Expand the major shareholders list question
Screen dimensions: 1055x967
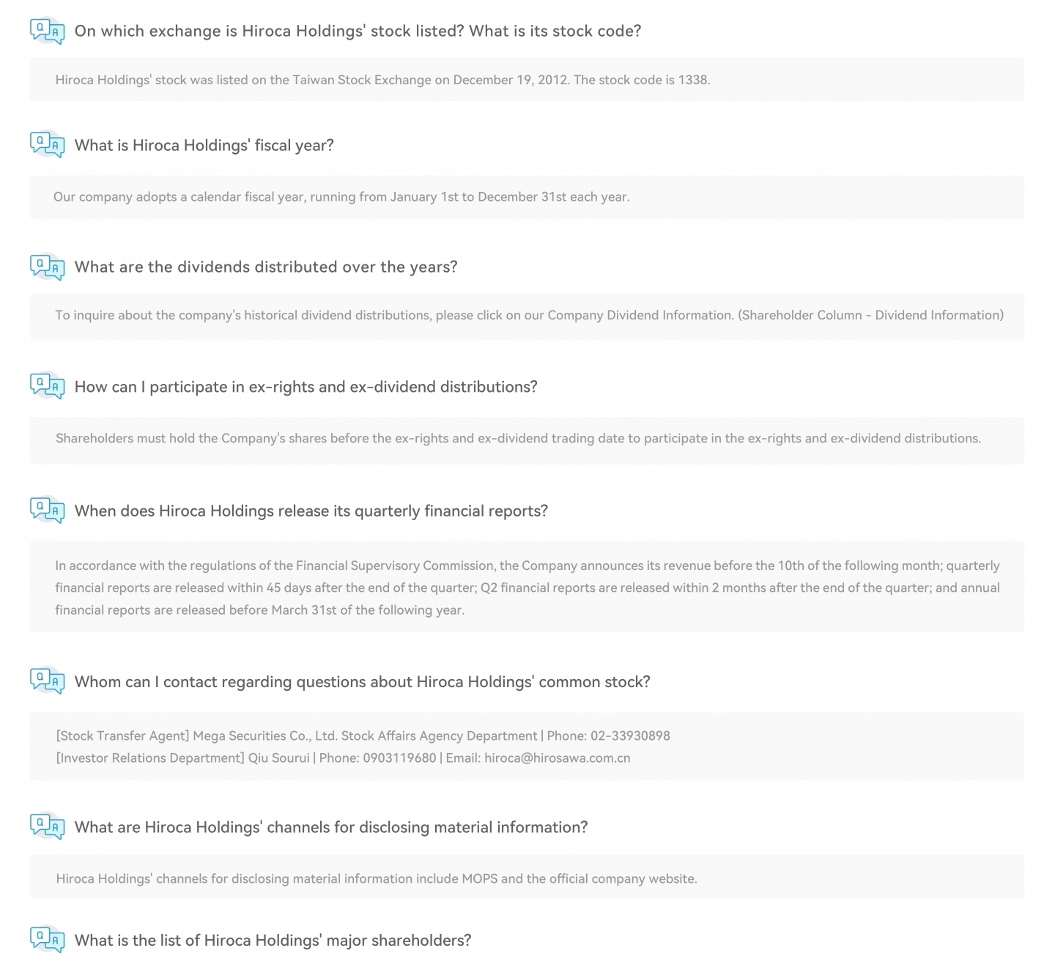[273, 940]
